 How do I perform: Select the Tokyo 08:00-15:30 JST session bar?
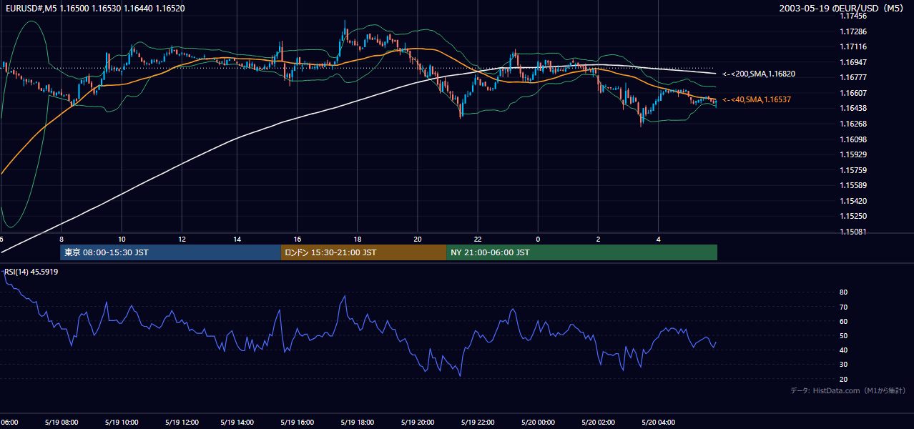(x=170, y=252)
